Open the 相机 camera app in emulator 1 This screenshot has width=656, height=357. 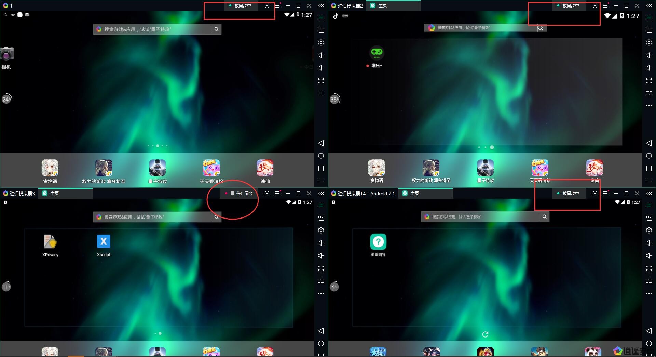(6, 54)
